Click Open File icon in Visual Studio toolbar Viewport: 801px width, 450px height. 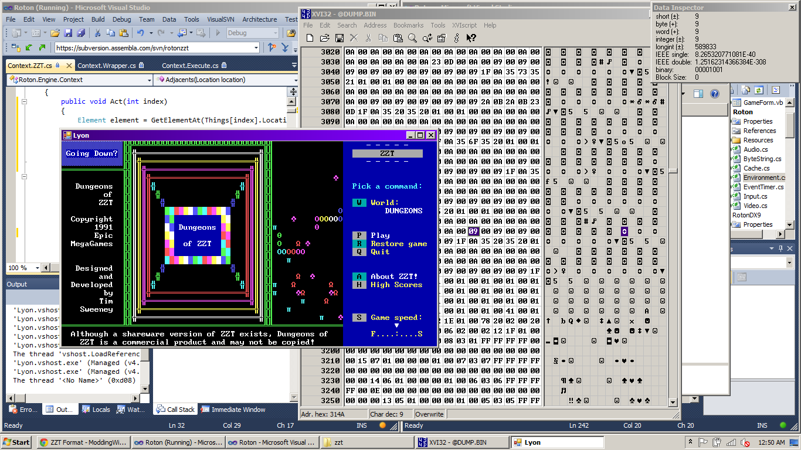pos(55,33)
